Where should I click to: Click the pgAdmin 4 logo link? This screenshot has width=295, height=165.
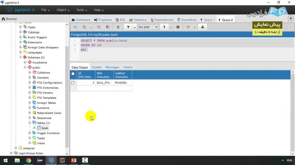(x=20, y=10)
